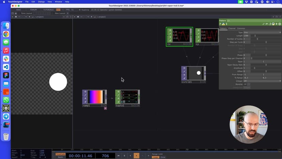Open WhatsApp from the dock
The height and width of the screenshot is (159, 282).
[6, 100]
